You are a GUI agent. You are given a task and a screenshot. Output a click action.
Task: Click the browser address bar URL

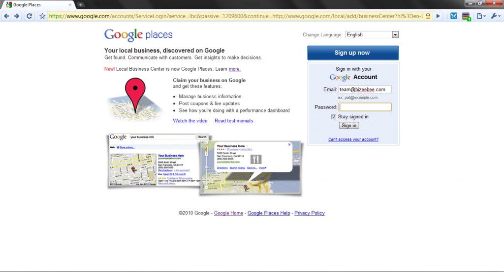pos(236,16)
